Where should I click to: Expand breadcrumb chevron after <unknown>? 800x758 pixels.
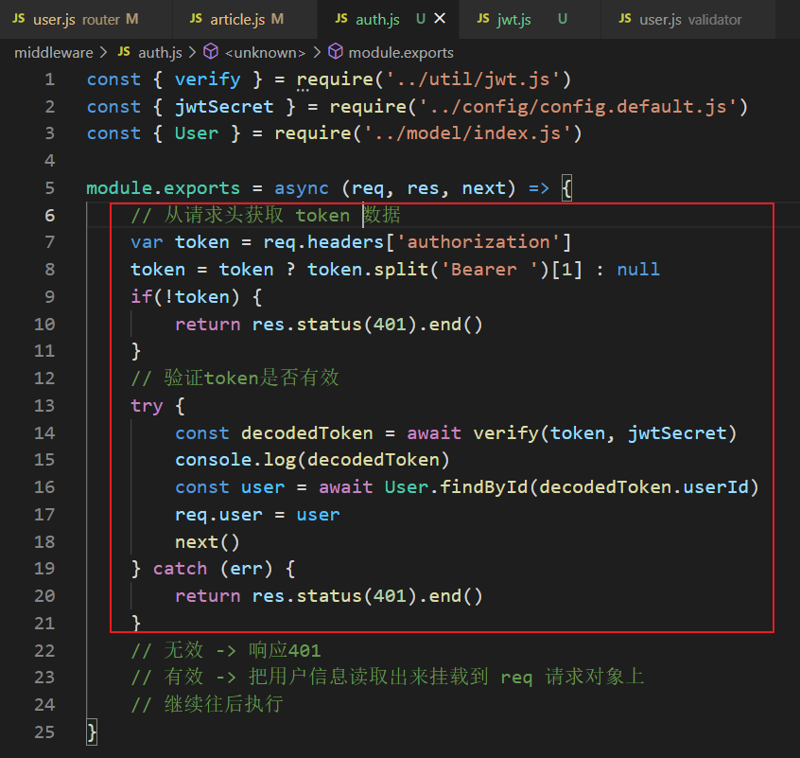[x=317, y=53]
